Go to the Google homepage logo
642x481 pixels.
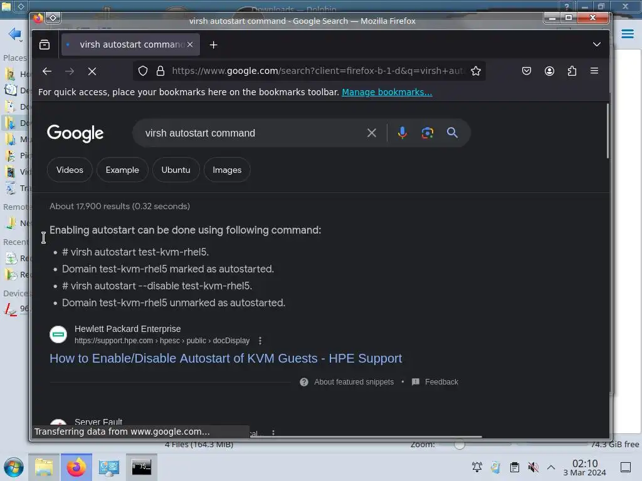pos(75,133)
